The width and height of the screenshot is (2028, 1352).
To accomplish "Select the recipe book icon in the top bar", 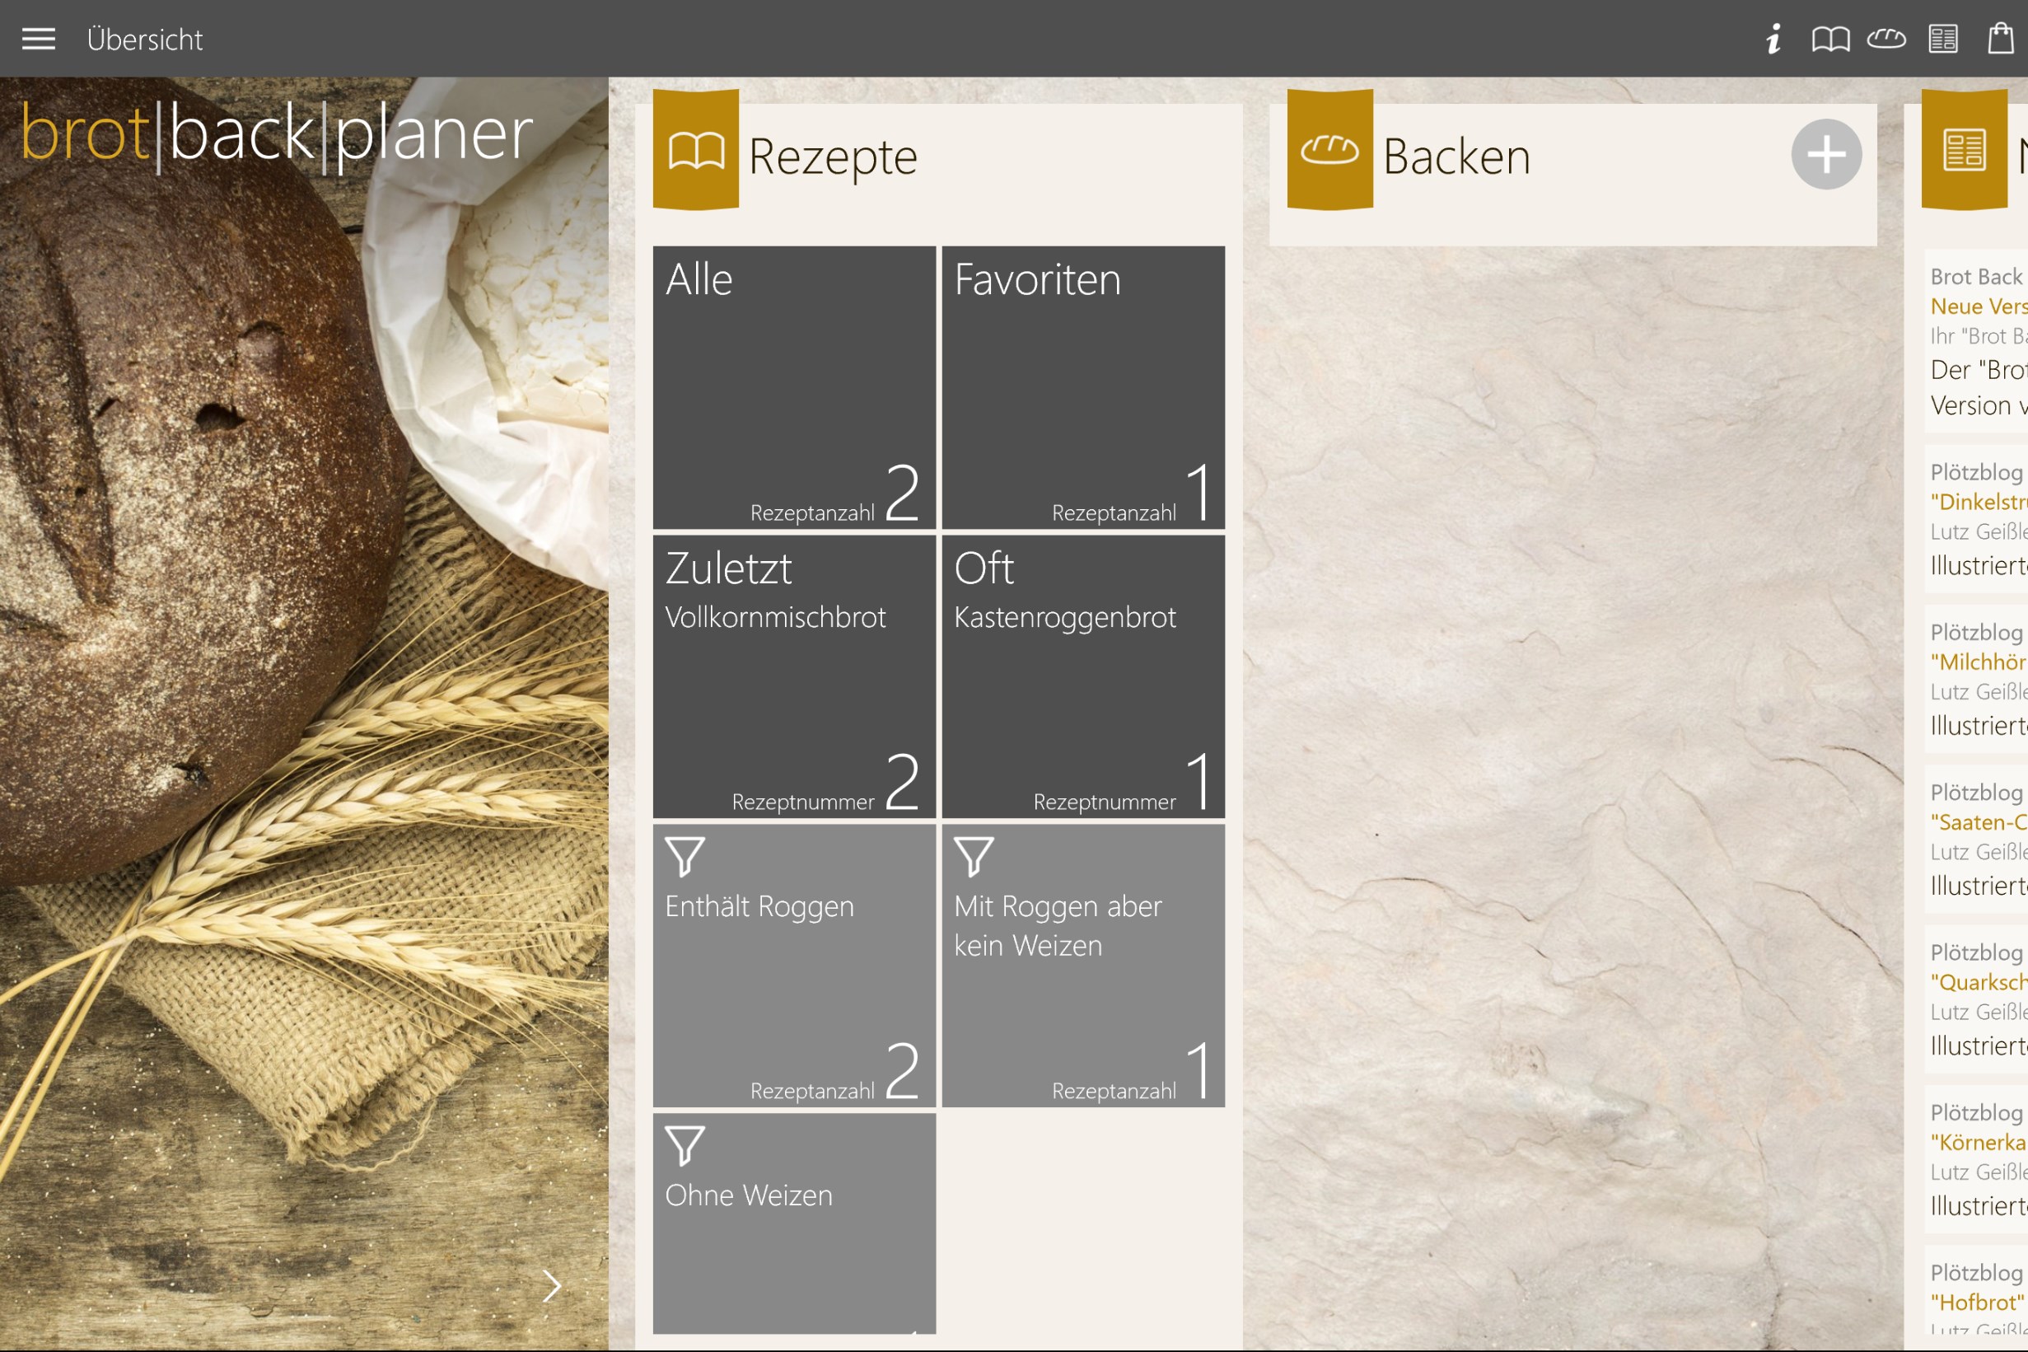I will pos(1830,38).
